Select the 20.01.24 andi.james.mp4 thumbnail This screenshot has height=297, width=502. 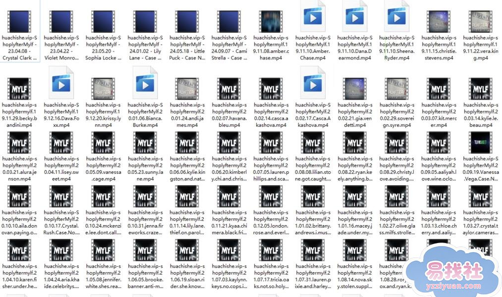(187, 89)
